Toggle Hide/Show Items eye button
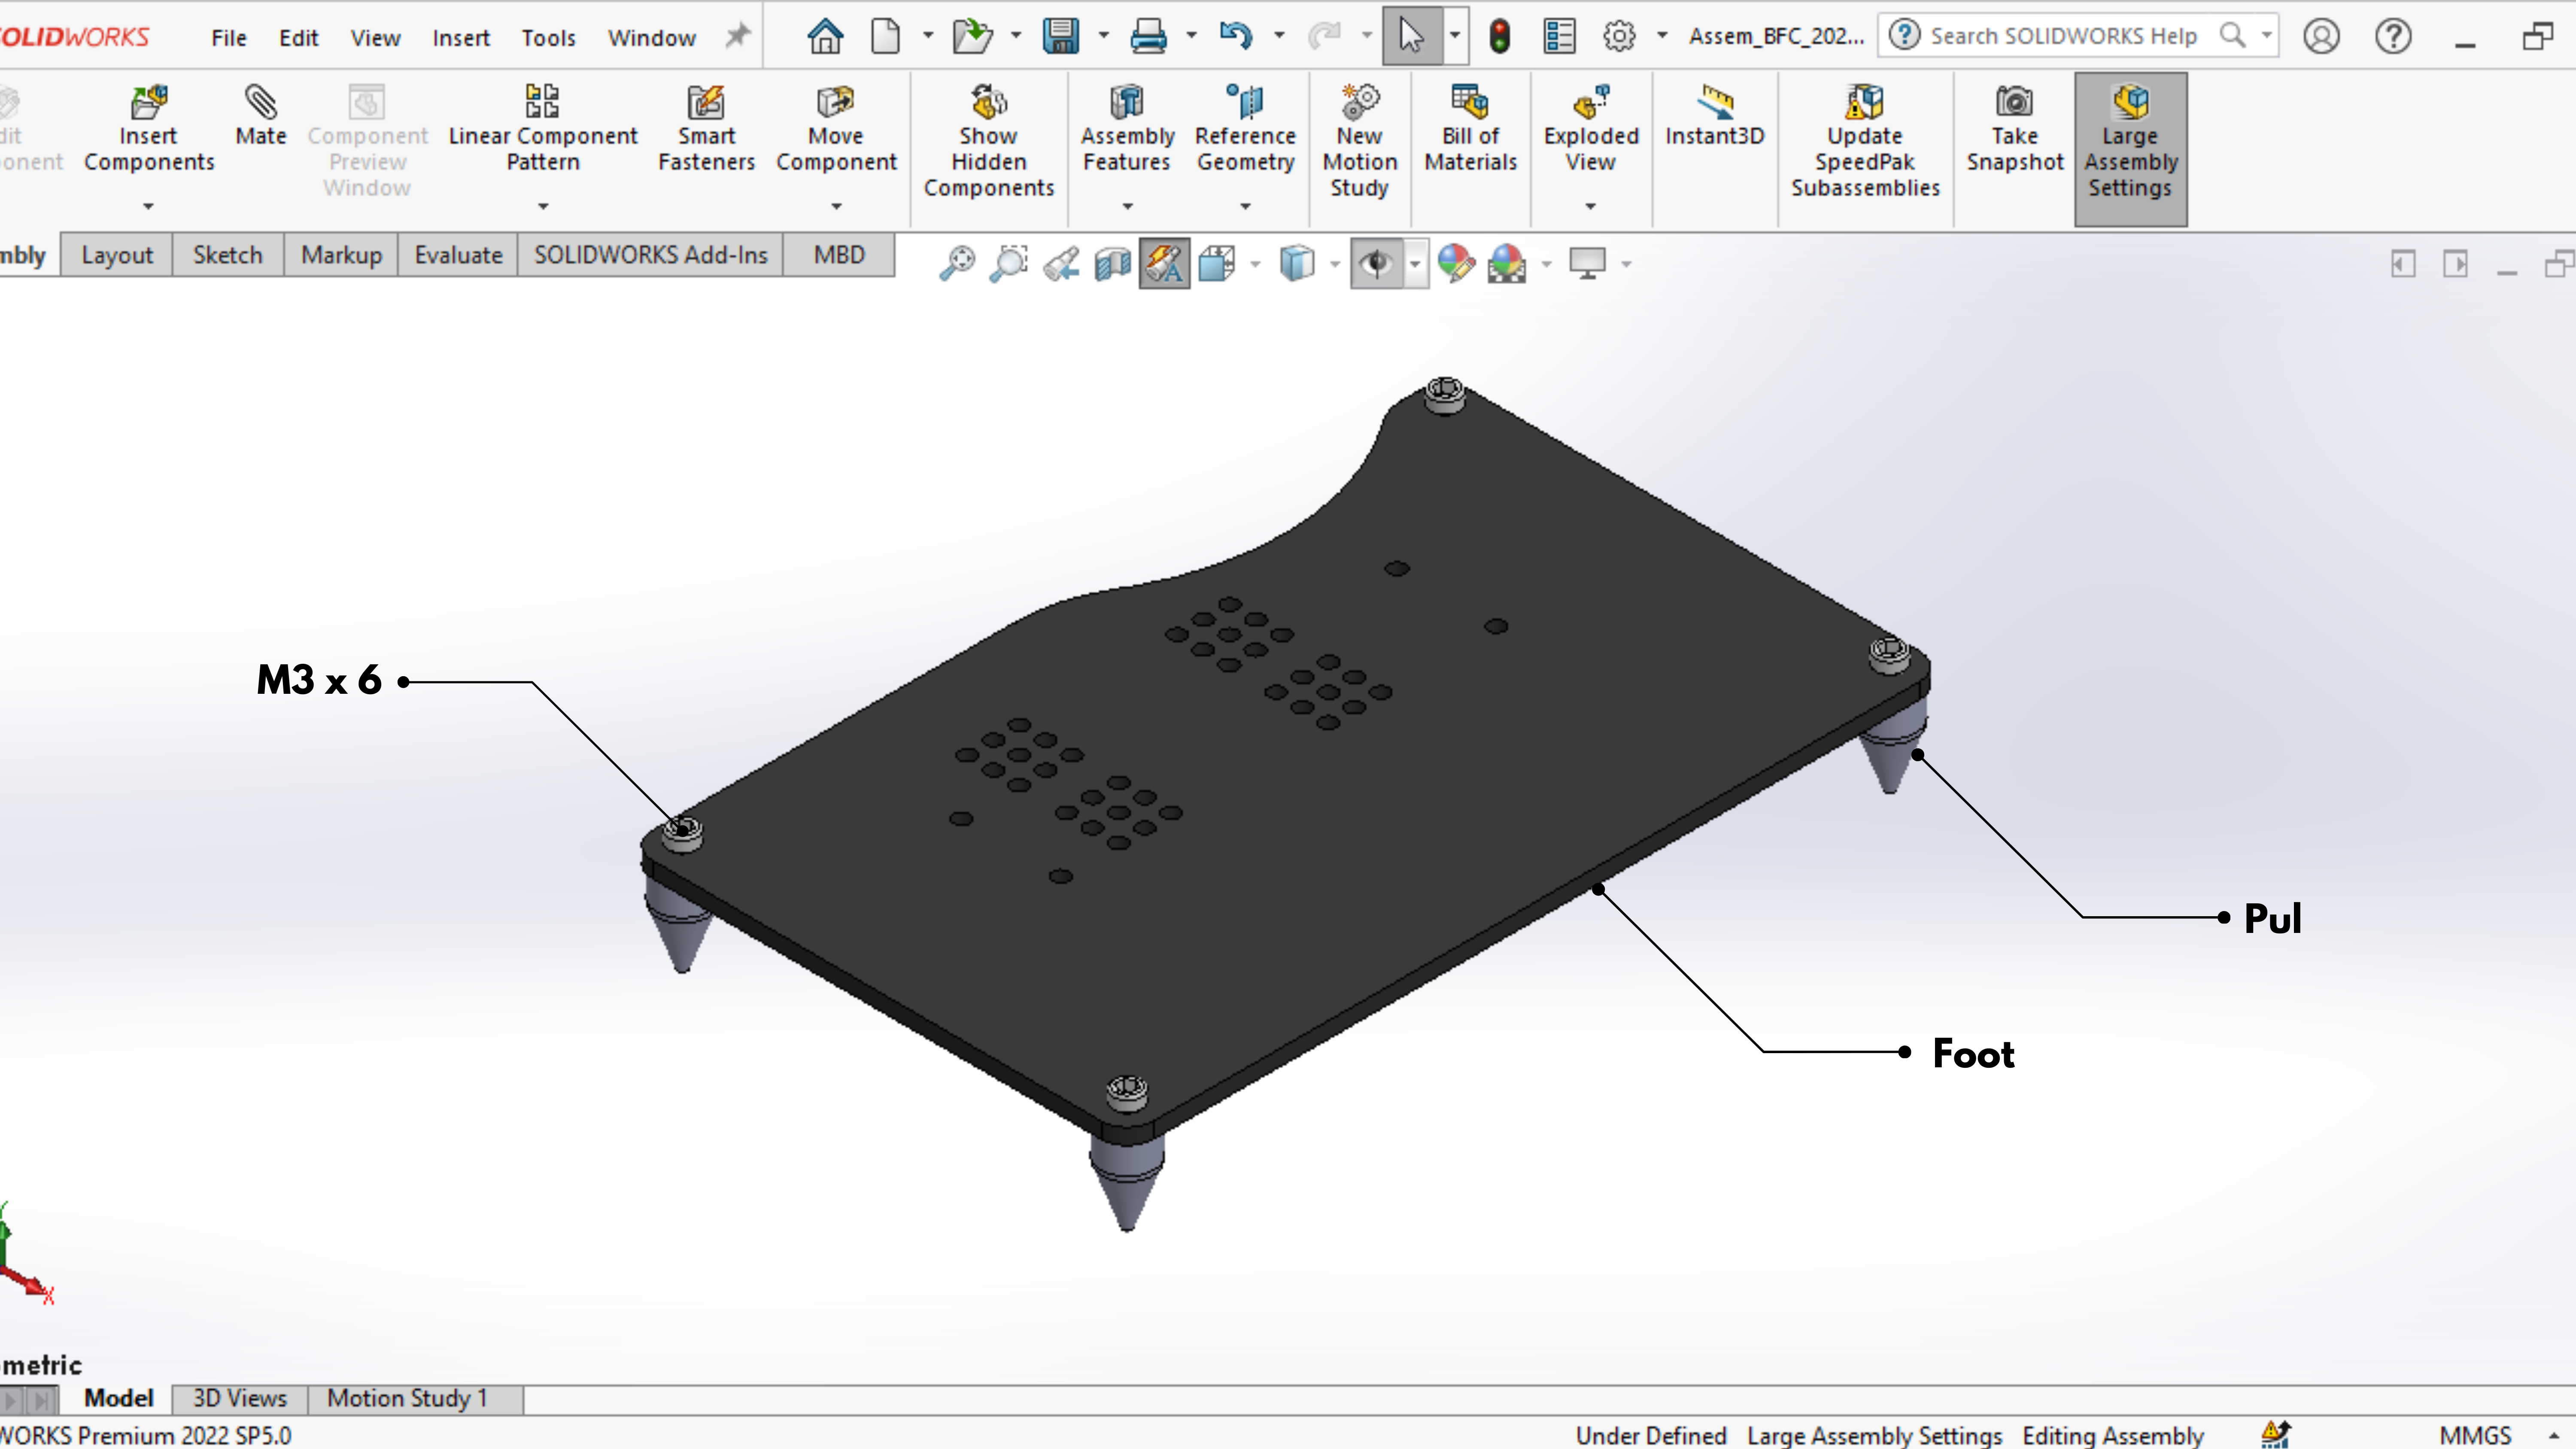This screenshot has width=2576, height=1449. coord(1377,264)
